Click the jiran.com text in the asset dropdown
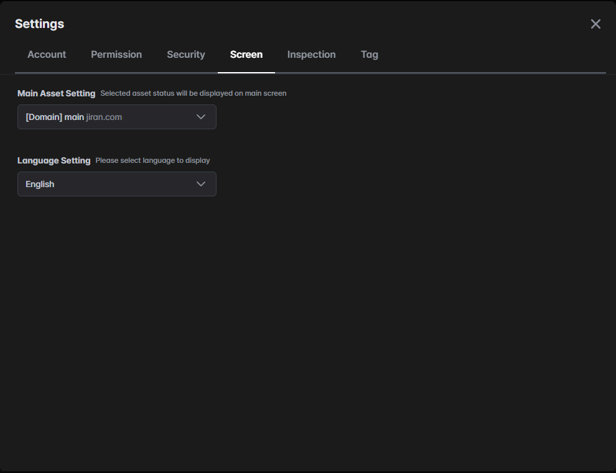 (x=104, y=117)
